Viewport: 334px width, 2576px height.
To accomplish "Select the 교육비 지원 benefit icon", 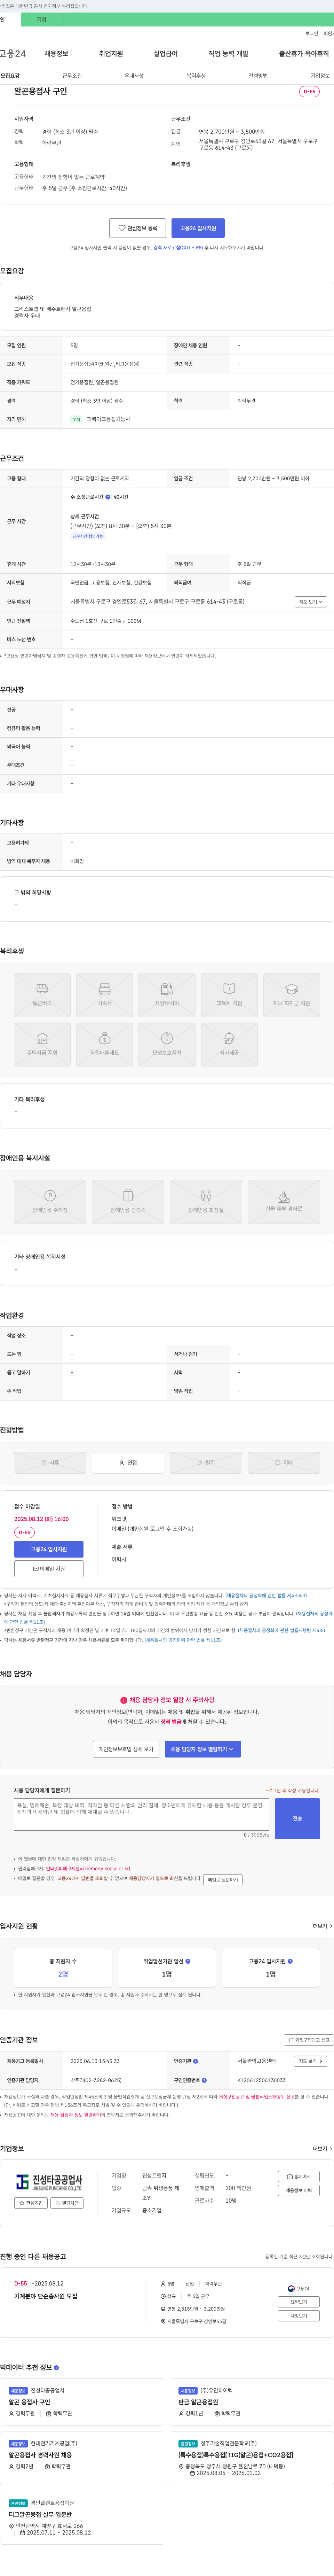I will point(229,995).
